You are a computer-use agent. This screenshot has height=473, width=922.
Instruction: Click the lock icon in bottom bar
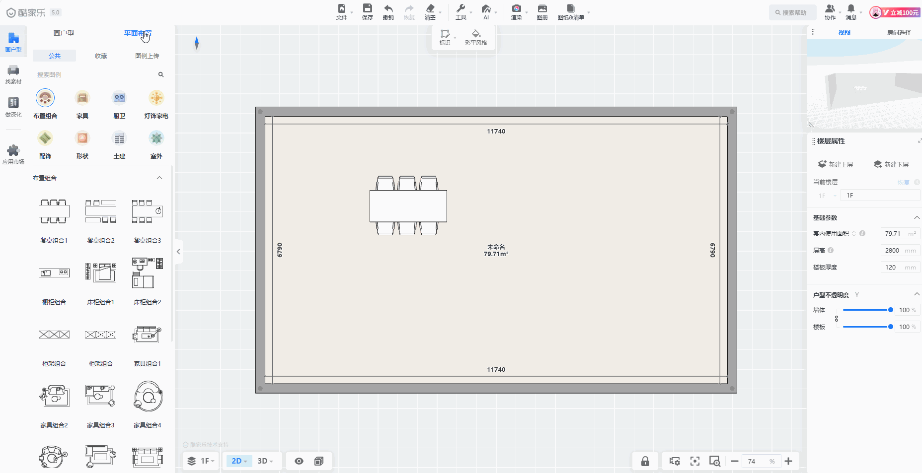point(645,461)
